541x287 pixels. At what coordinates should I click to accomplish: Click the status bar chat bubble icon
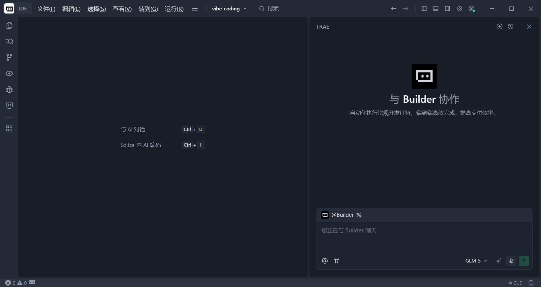pyautogui.click(x=32, y=282)
